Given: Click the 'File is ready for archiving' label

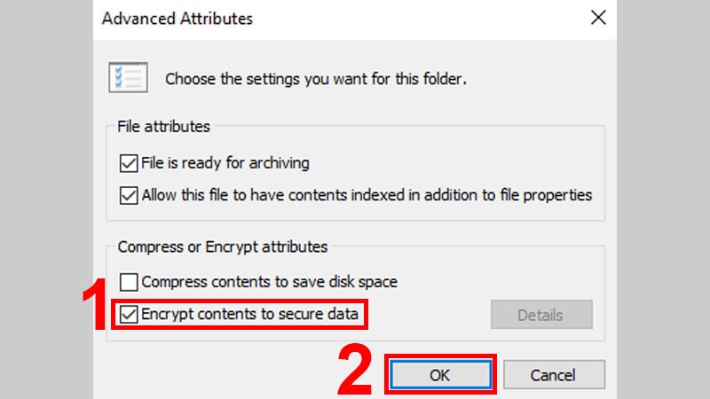Looking at the screenshot, I should click(225, 163).
